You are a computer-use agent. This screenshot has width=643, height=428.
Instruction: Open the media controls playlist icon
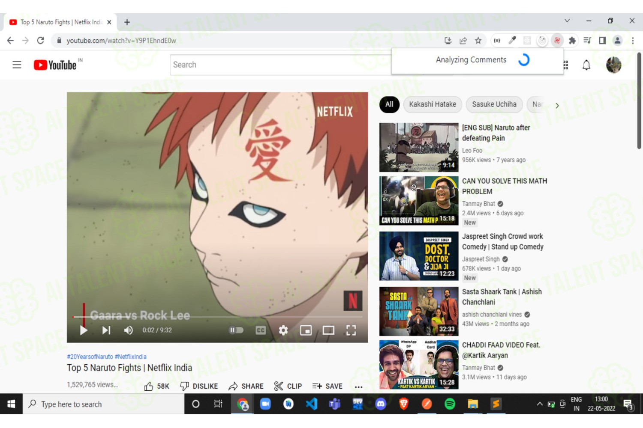click(587, 41)
